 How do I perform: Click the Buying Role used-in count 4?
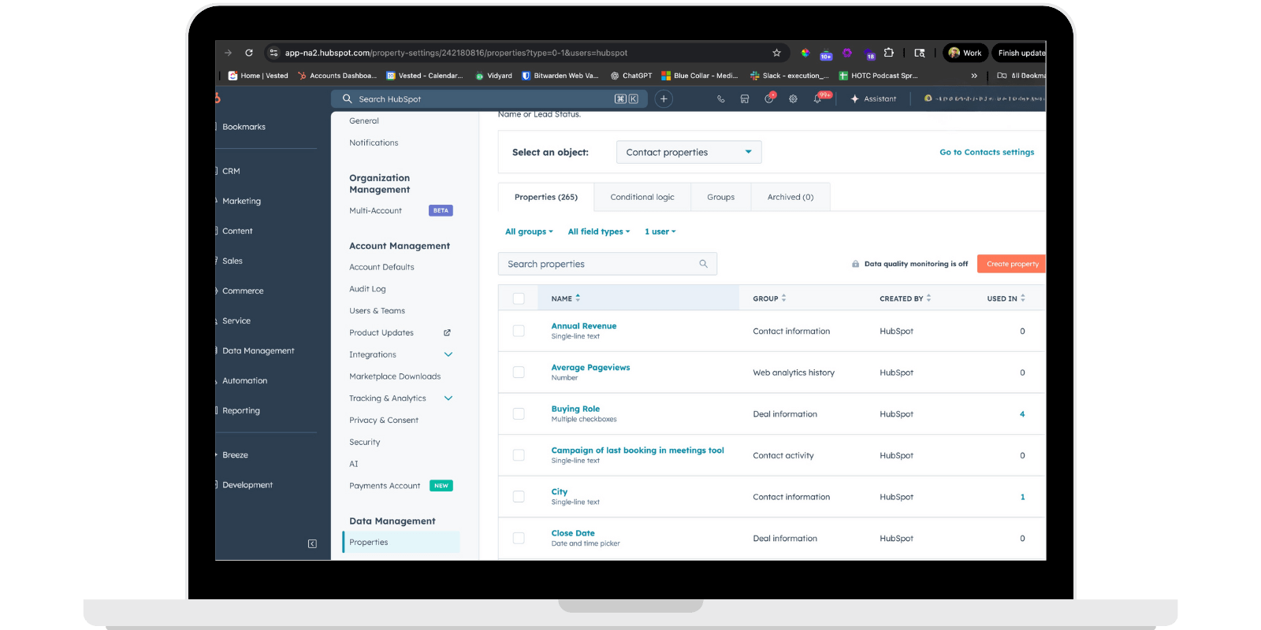click(1022, 413)
